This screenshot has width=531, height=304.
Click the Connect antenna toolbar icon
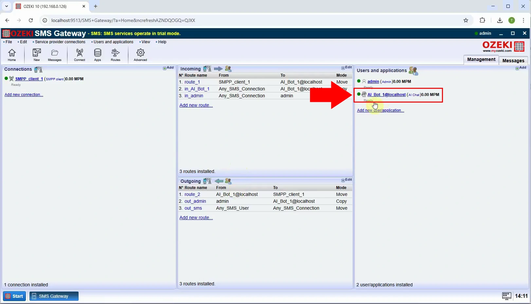point(80,55)
